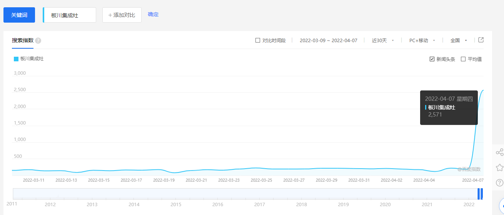
Task: Open the 近30天 time span dropdown
Action: [x=382, y=40]
